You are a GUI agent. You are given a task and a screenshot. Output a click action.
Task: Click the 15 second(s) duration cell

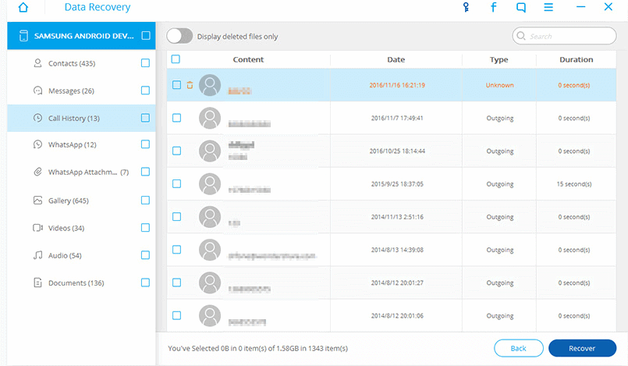click(574, 184)
